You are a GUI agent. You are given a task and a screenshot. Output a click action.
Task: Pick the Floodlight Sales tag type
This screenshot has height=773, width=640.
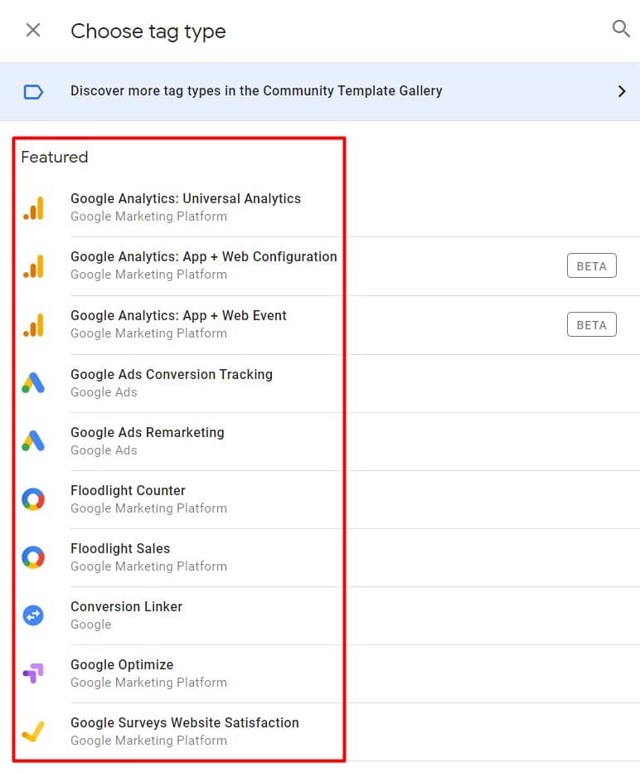(x=120, y=549)
